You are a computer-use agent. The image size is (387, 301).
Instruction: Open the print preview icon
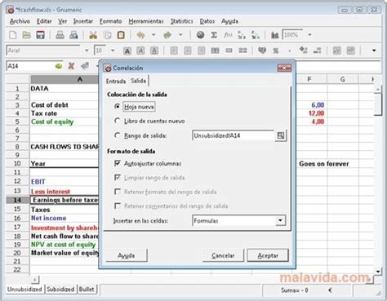[73, 35]
